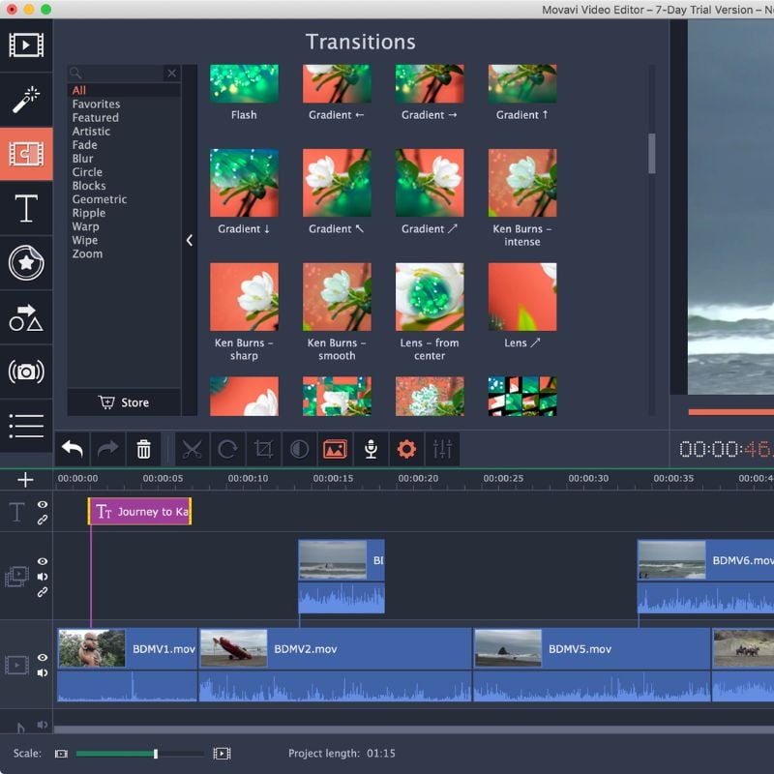The height and width of the screenshot is (774, 774).
Task: Select the Favorites category
Action: click(96, 104)
